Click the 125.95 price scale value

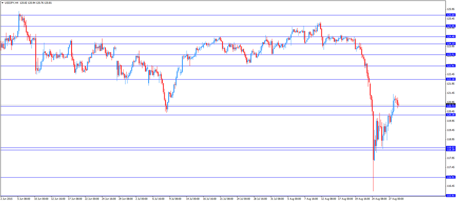coord(451,9)
